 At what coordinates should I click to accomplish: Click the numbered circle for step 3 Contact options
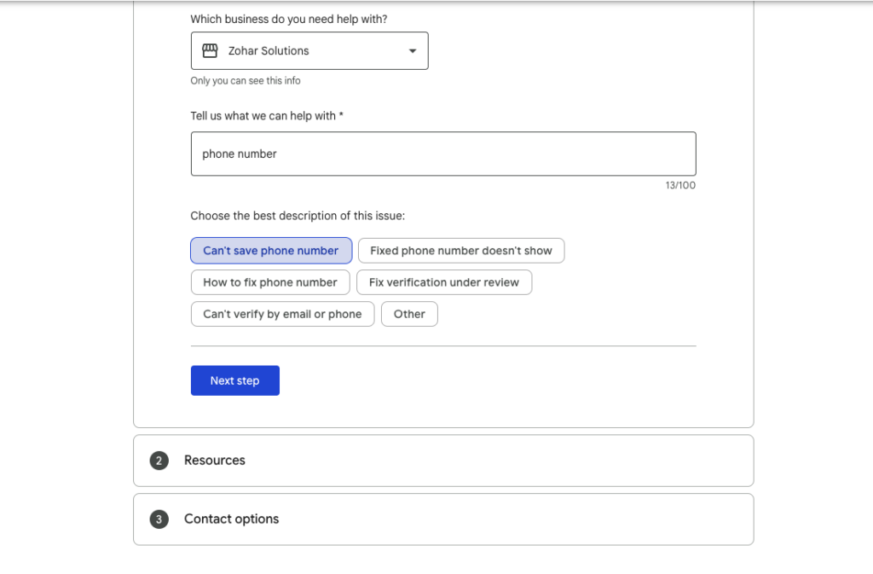tap(159, 519)
